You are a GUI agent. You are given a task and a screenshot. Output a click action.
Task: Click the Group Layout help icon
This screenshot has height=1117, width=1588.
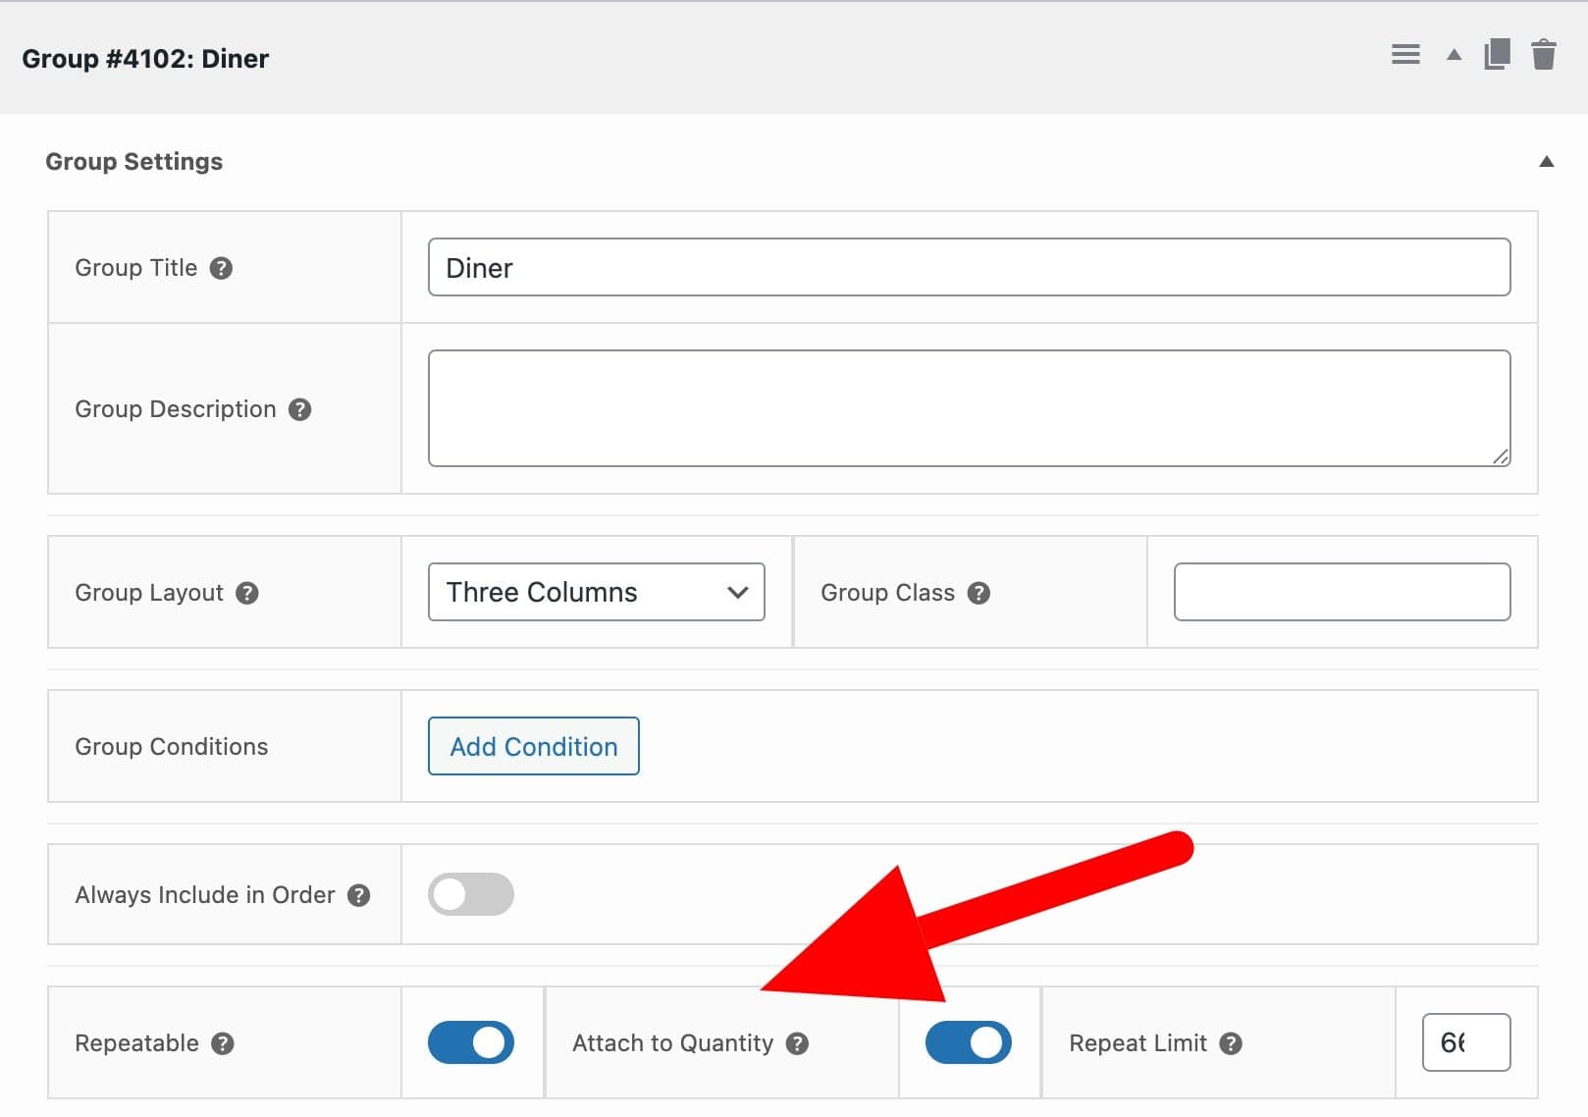pyautogui.click(x=248, y=593)
